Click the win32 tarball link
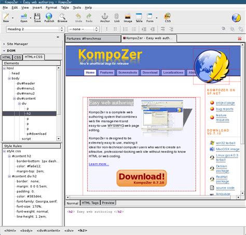This screenshot has width=246, height=235. coord(226,143)
